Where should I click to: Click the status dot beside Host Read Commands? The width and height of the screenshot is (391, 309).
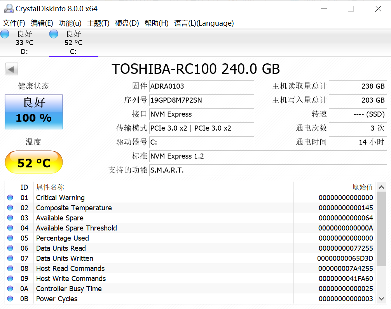[x=10, y=268]
